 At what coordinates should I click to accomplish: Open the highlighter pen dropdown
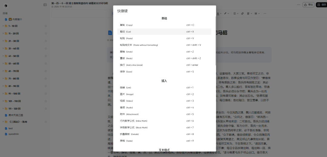226,14
